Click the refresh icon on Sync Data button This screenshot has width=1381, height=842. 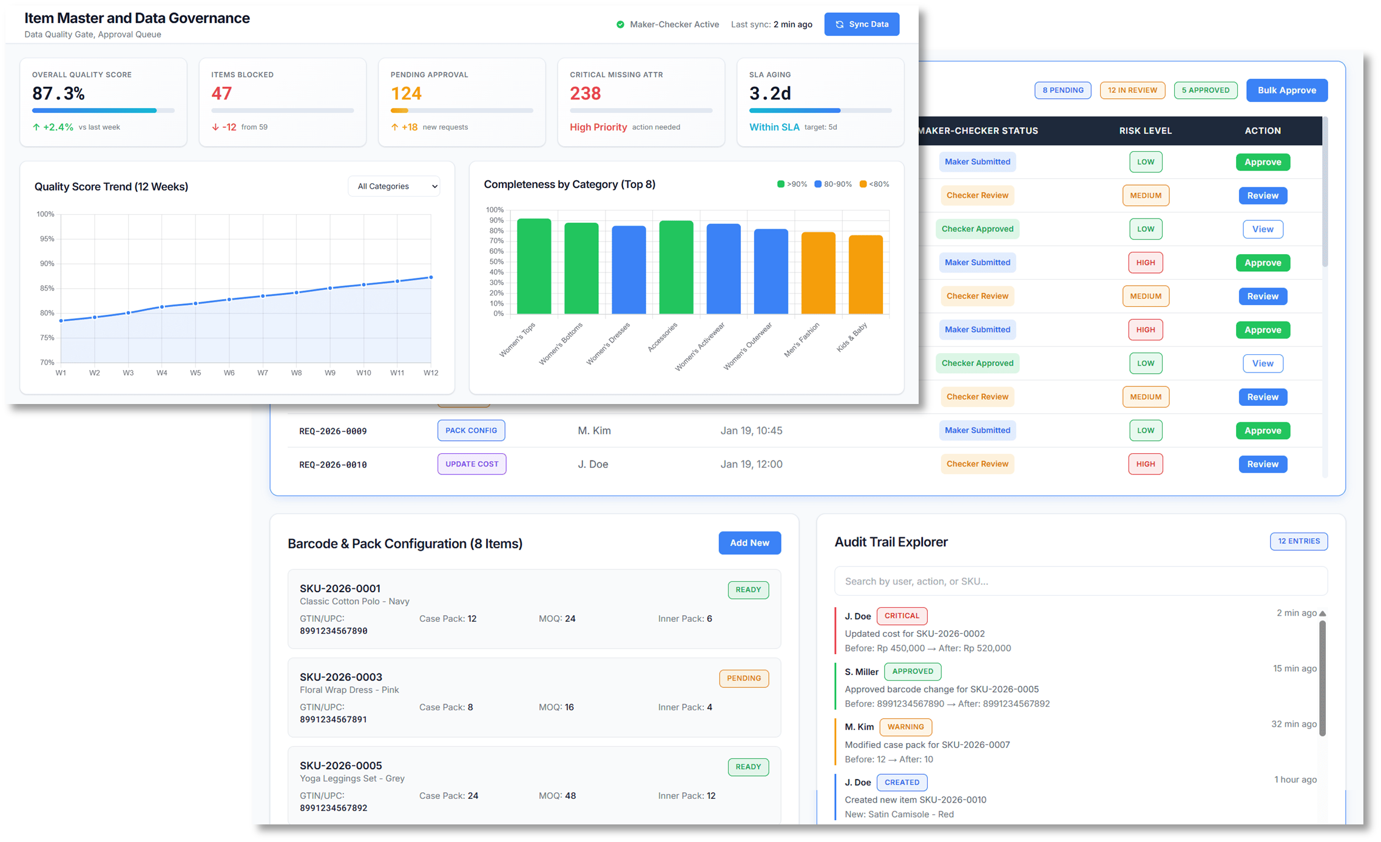coord(840,24)
